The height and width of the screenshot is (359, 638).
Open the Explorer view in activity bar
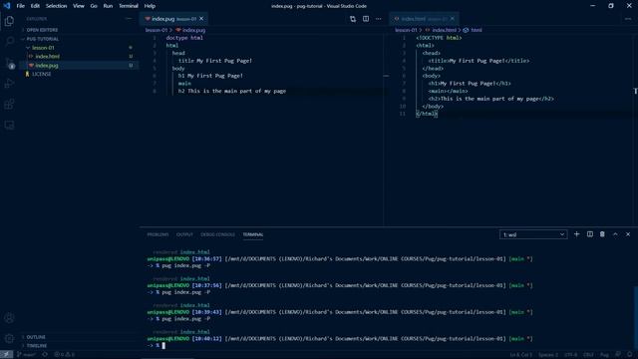(x=9, y=21)
